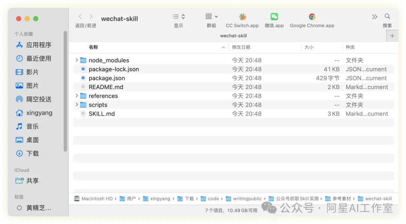Sort by 种类 column header

350,47
